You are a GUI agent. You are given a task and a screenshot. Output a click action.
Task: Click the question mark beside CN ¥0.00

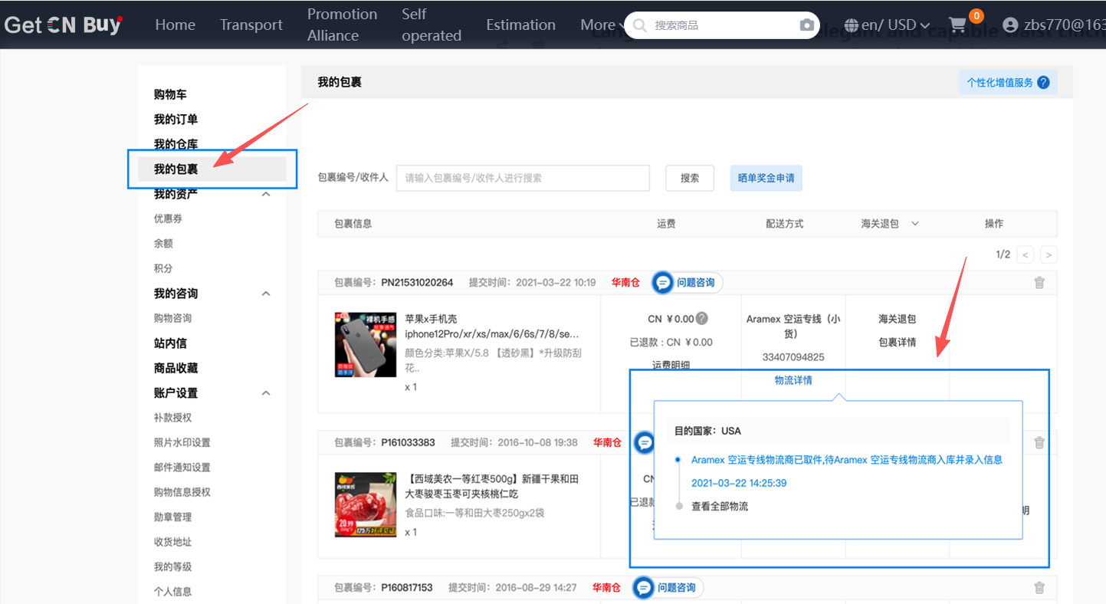coord(701,319)
